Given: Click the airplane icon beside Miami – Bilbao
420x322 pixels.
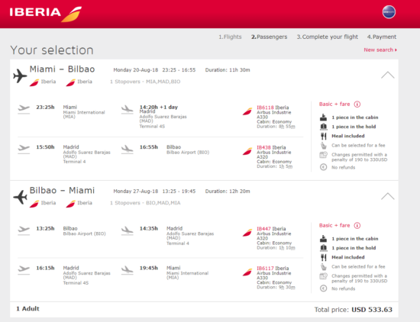Looking at the screenshot, I should click(x=20, y=76).
